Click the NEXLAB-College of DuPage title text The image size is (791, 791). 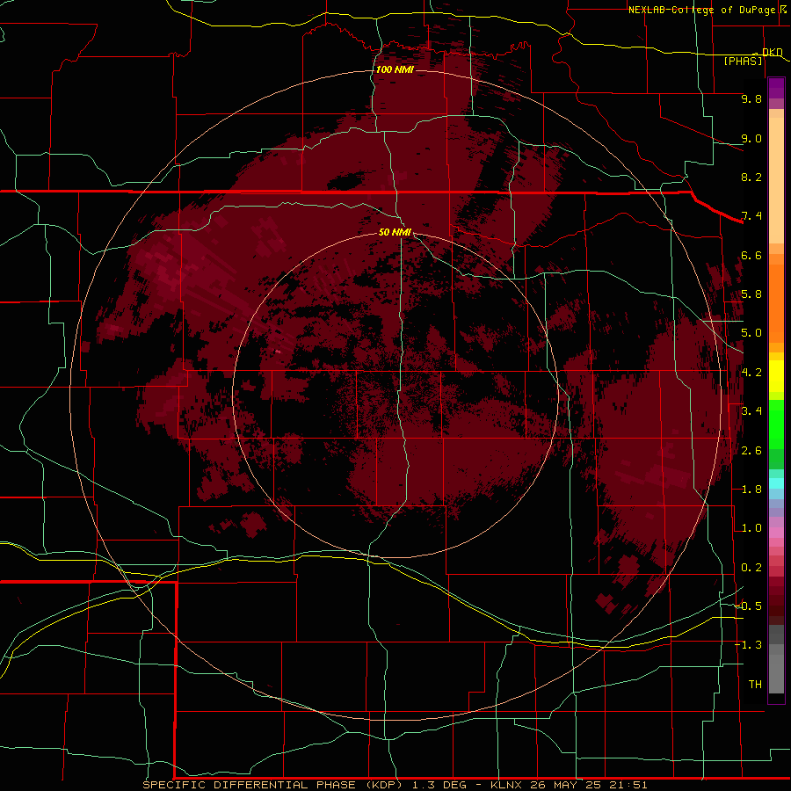click(702, 10)
